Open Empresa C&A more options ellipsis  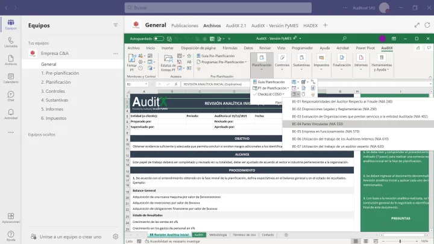pos(116,54)
